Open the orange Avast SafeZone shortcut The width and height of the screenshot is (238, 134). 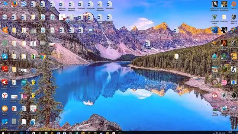[x=5, y=109]
